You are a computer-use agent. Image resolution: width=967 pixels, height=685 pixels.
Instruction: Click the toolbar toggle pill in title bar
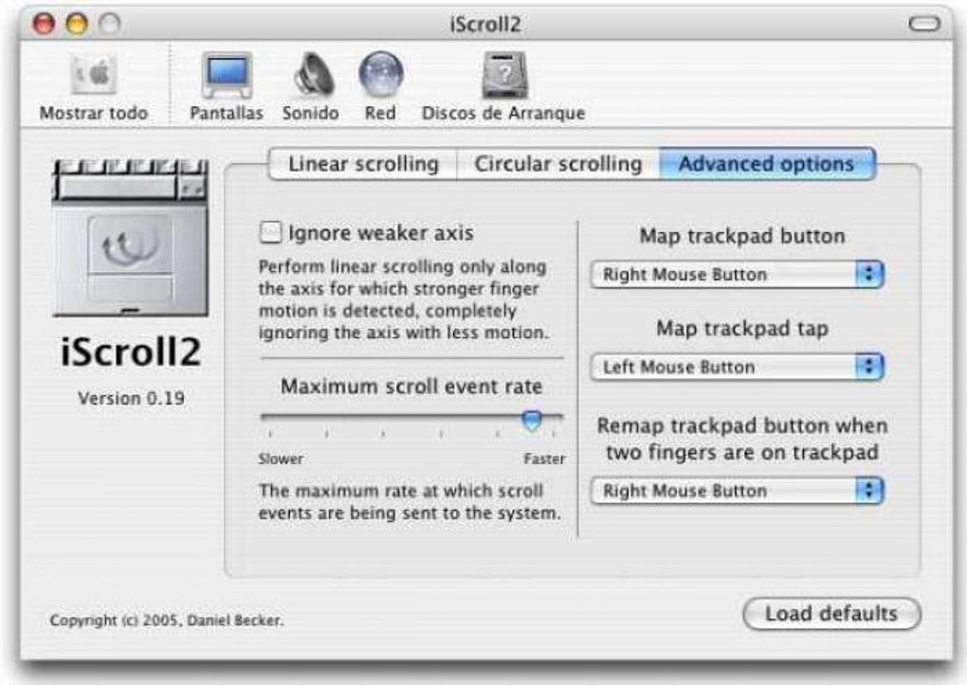(x=924, y=24)
